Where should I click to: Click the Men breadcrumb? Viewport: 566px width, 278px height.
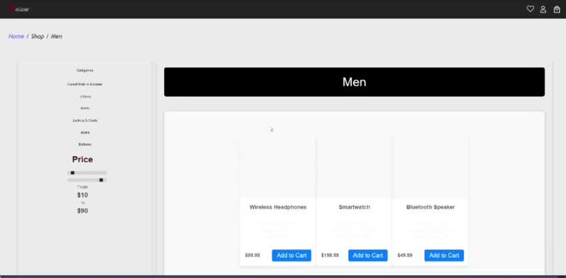pyautogui.click(x=56, y=36)
